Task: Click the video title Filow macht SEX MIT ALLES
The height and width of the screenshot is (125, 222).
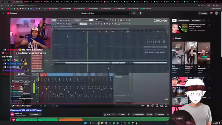Action: pos(26,110)
